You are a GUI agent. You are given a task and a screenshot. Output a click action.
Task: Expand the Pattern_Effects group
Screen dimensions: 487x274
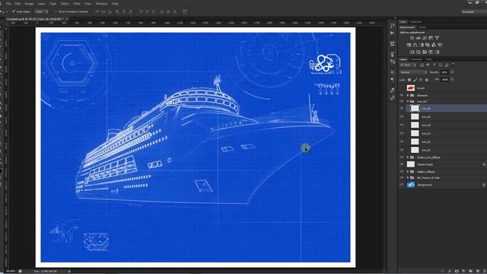(408, 171)
